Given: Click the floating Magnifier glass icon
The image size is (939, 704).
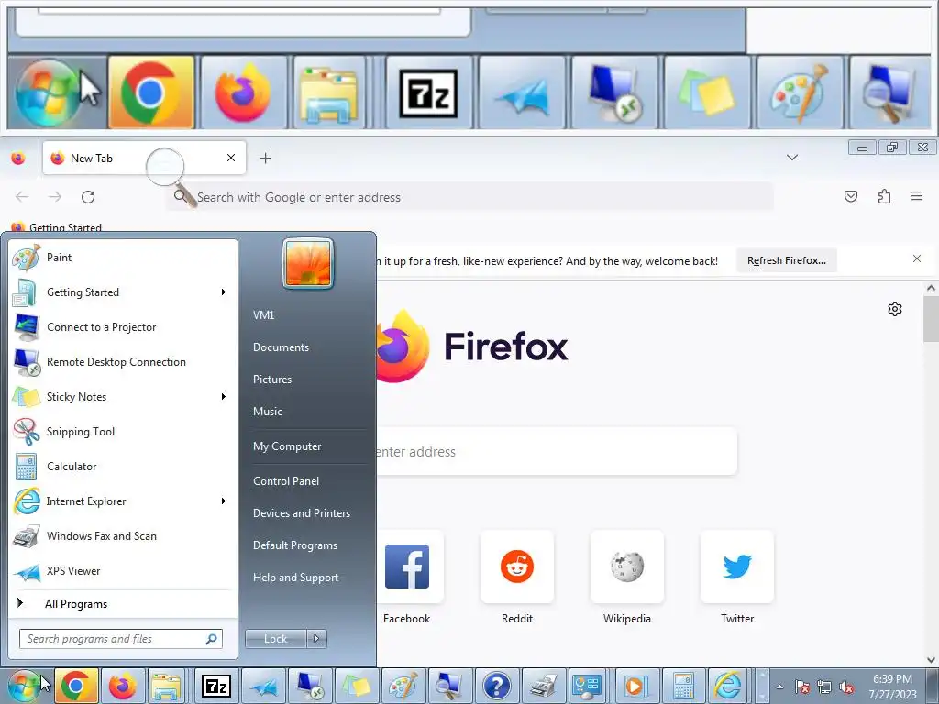Looking at the screenshot, I should (171, 177).
